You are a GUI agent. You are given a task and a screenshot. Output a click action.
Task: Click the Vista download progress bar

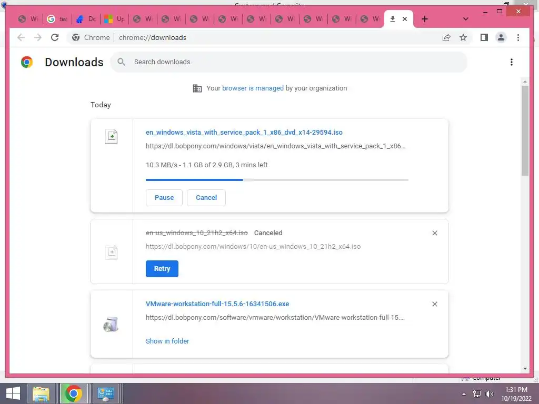277,180
